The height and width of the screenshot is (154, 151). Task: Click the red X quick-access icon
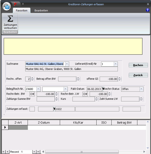pos(16,4)
